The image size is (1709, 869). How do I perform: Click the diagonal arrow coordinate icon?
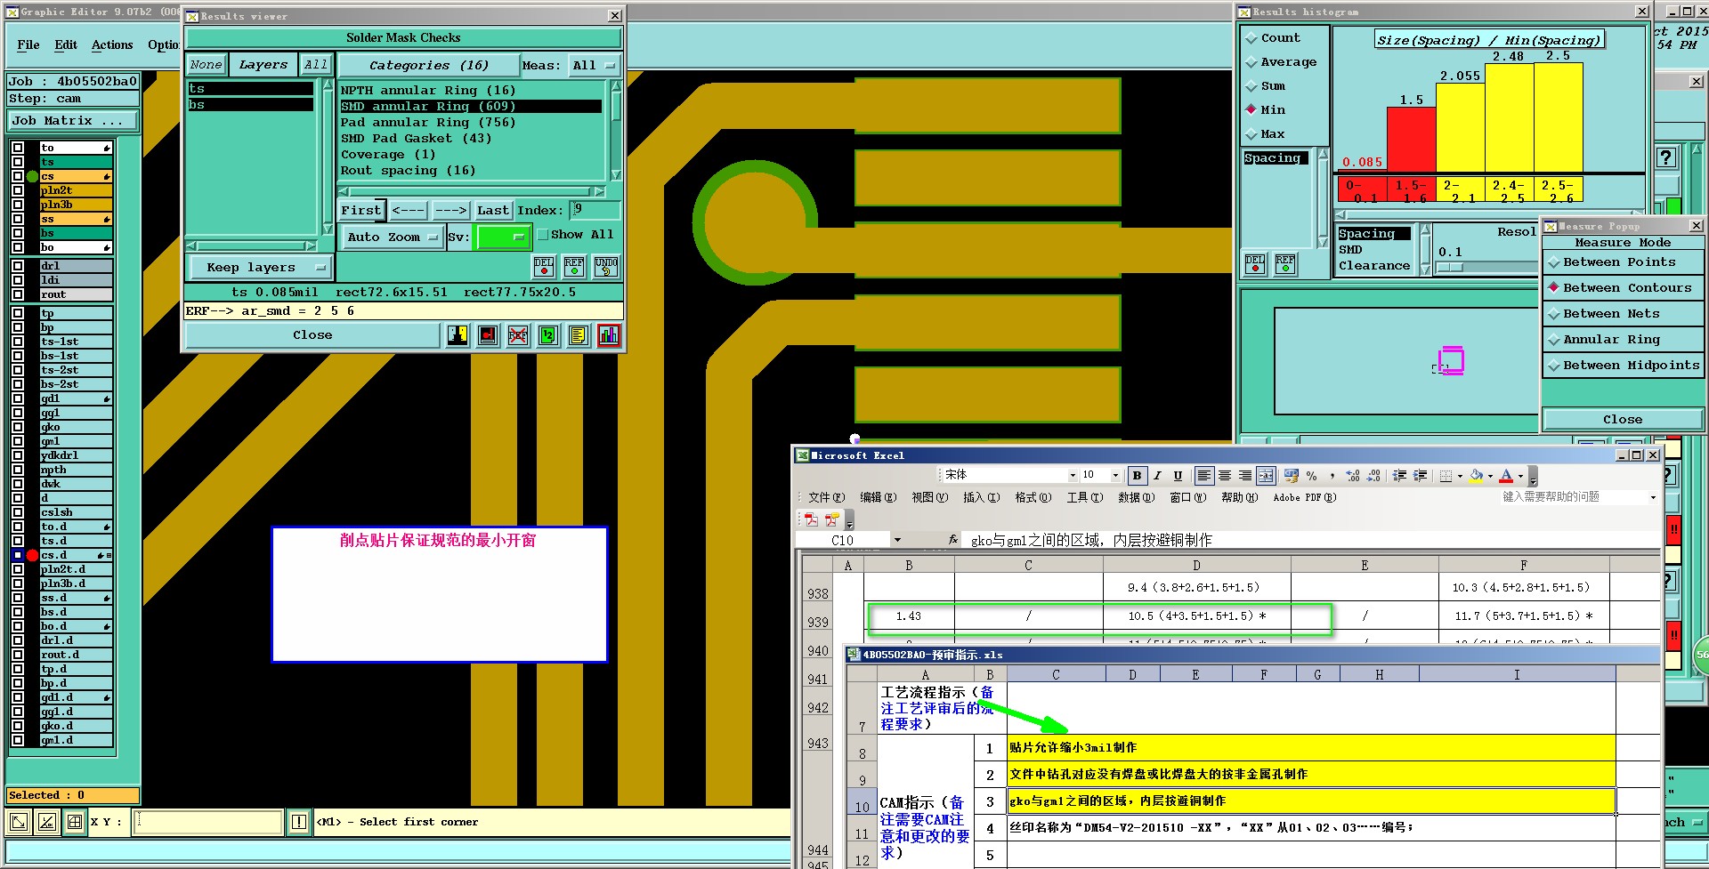click(x=19, y=822)
